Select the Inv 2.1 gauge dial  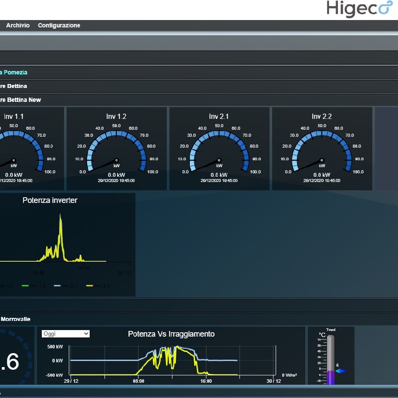[219, 151]
